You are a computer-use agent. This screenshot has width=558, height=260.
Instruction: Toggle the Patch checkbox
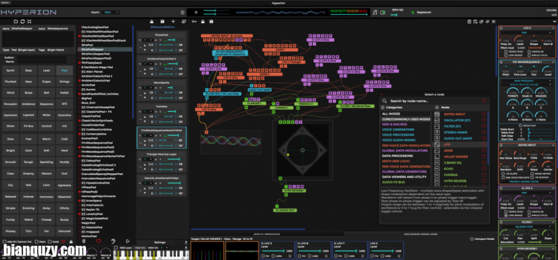[37, 241]
